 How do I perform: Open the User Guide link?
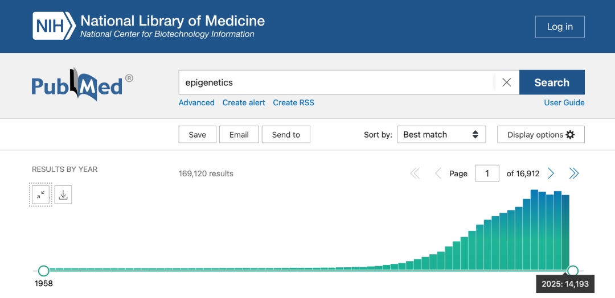coord(564,103)
